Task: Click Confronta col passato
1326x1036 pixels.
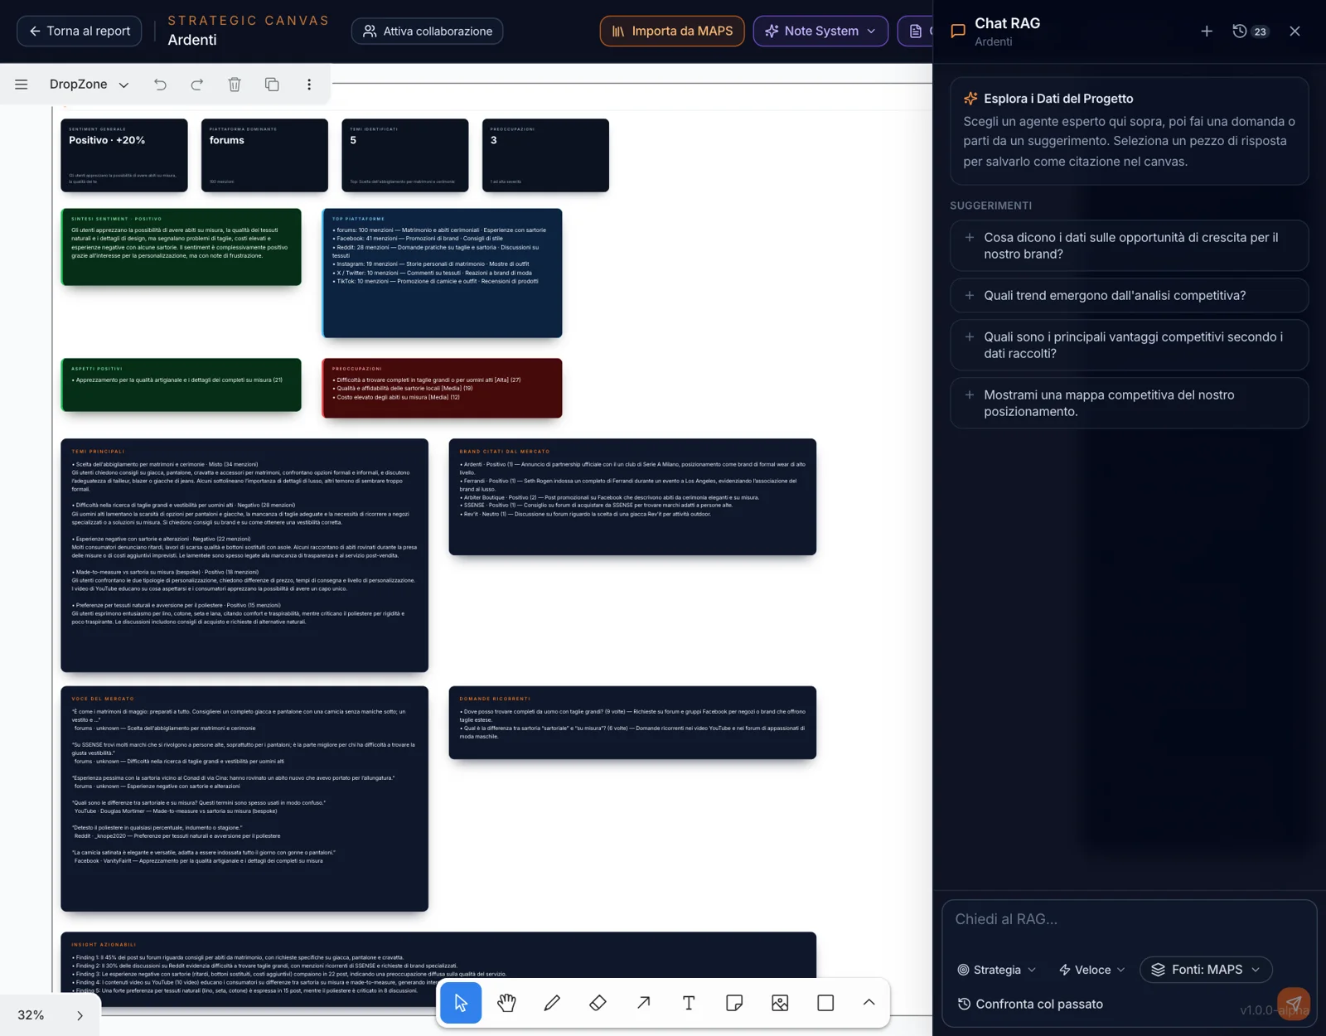Action: point(1030,1004)
